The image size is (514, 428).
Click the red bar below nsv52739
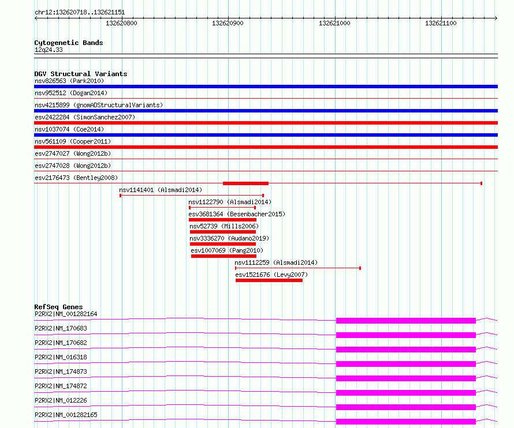223,232
